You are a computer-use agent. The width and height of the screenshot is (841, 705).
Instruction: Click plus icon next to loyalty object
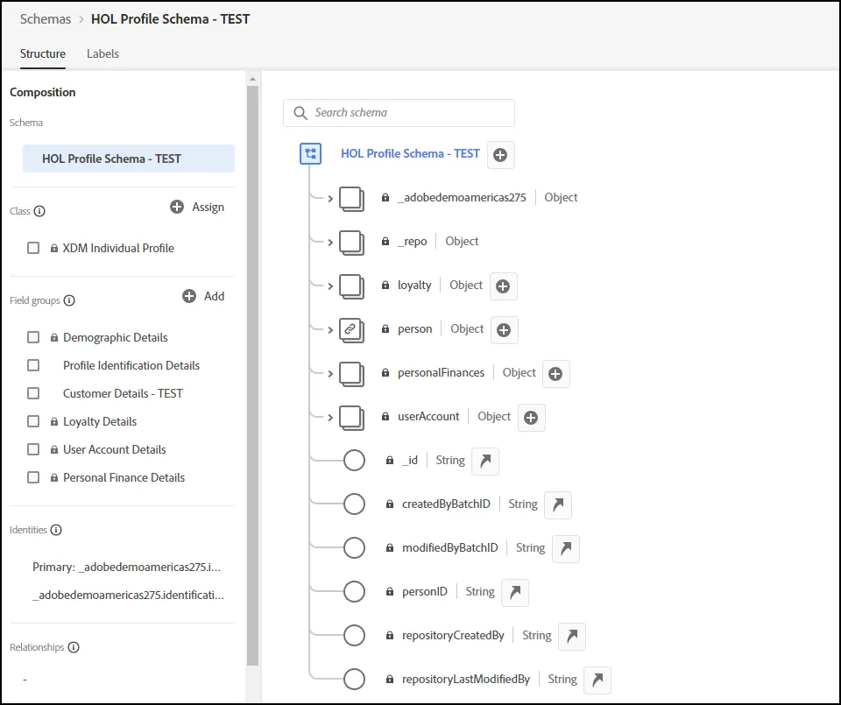[x=503, y=286]
